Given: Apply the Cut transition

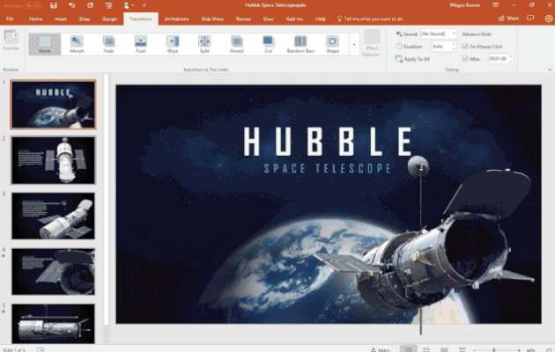Looking at the screenshot, I should [269, 44].
